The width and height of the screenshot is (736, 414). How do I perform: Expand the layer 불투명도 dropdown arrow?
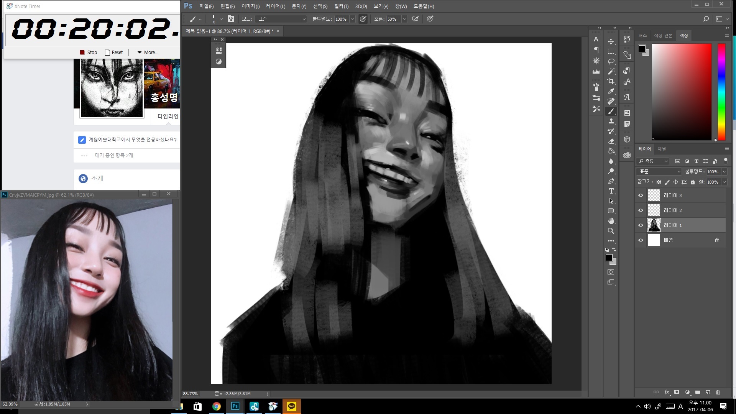724,172
